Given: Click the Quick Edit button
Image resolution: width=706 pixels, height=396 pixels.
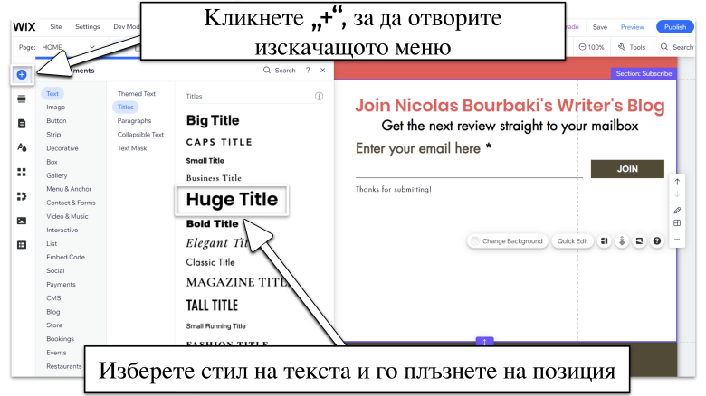Looking at the screenshot, I should coord(572,241).
